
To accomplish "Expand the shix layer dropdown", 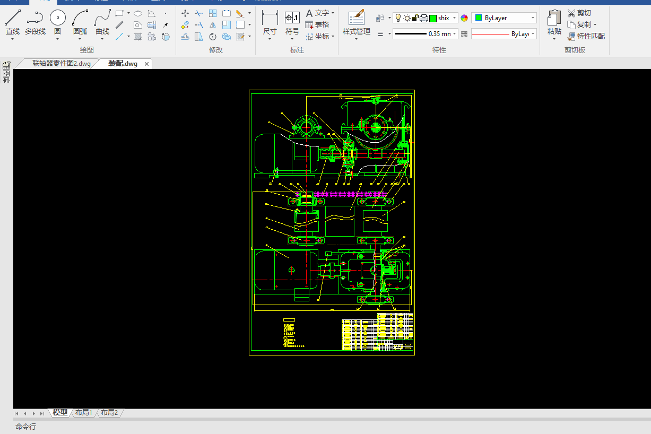I will pos(455,18).
